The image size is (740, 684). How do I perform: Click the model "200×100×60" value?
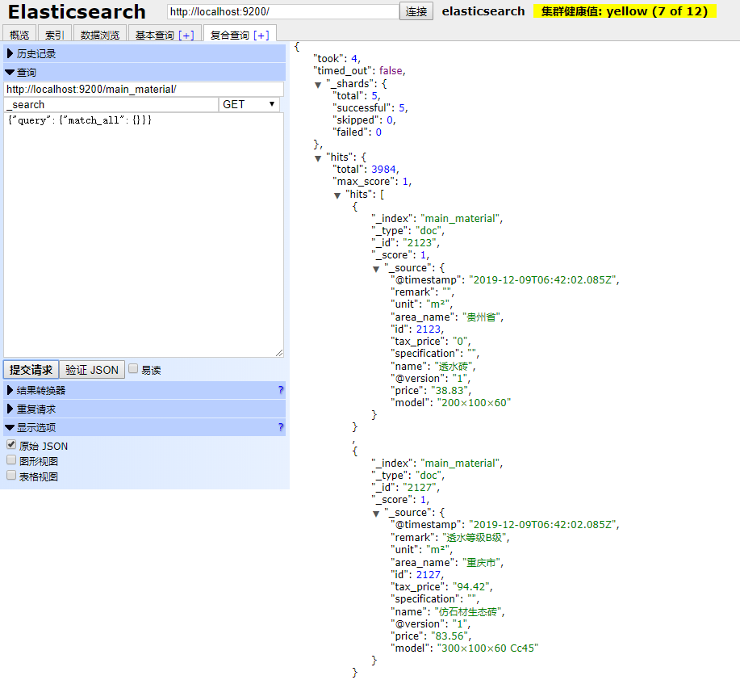click(x=474, y=403)
